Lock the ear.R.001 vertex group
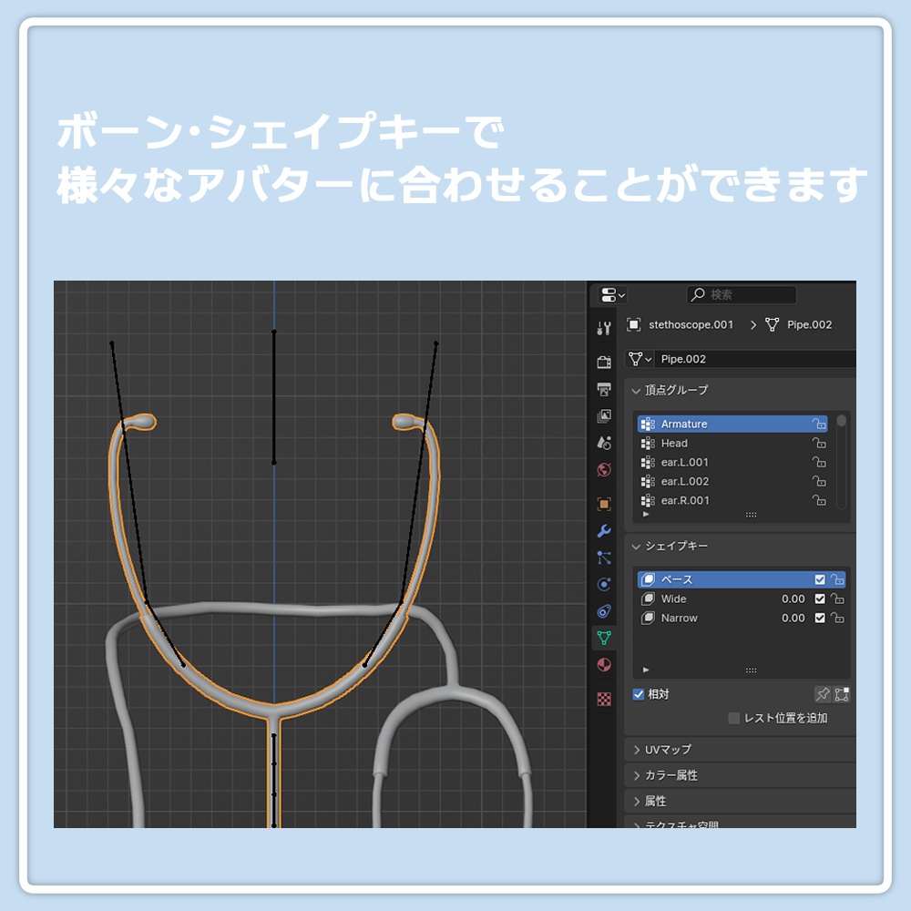This screenshot has height=911, width=911. (819, 500)
